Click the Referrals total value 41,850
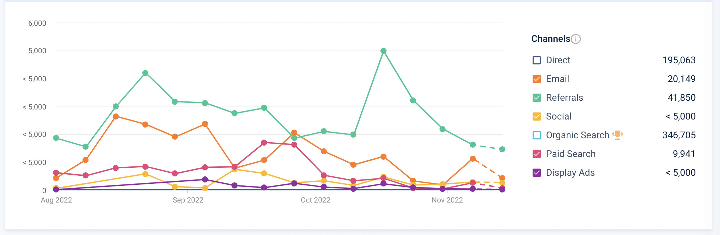 681,98
